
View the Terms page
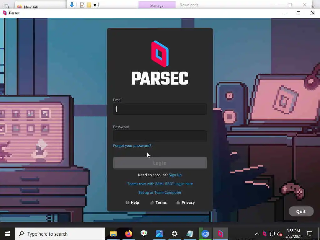158,202
